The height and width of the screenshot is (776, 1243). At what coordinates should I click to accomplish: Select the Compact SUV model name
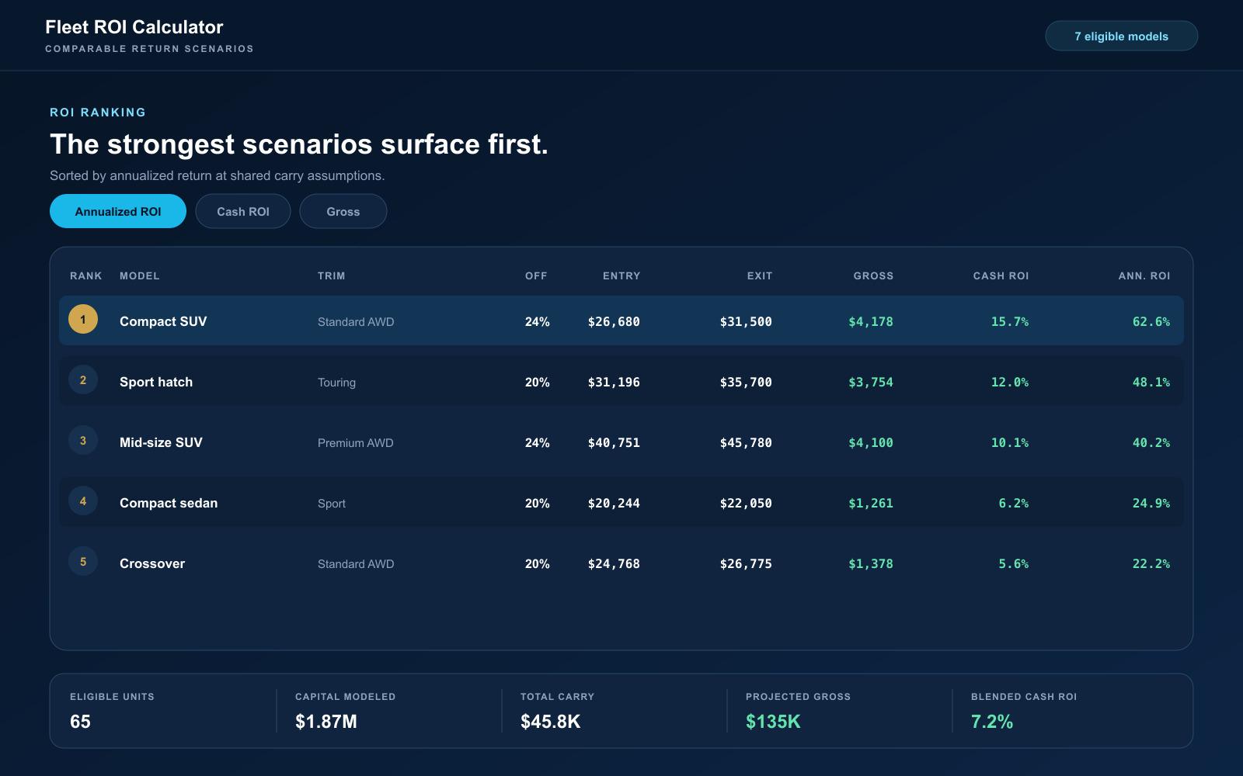tap(163, 321)
